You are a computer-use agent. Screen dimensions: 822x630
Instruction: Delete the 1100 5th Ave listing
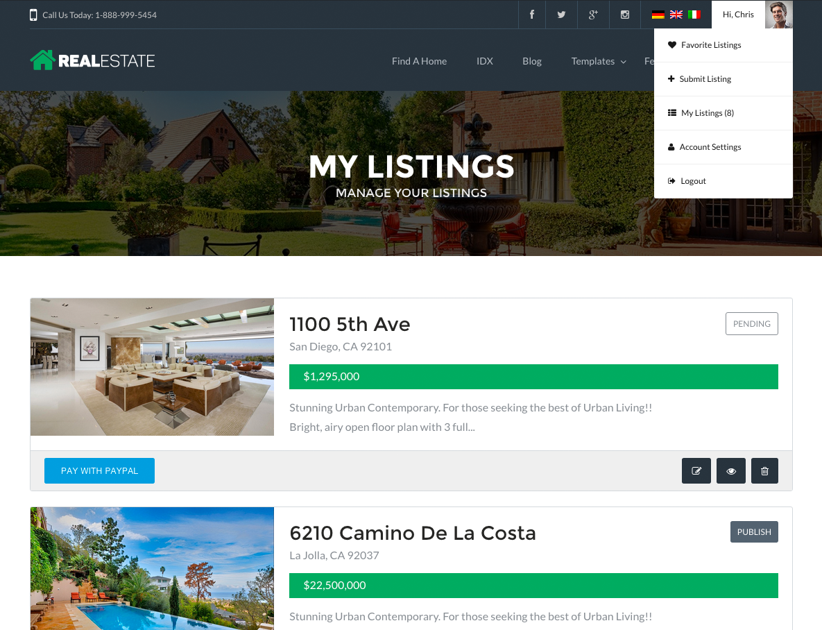764,471
